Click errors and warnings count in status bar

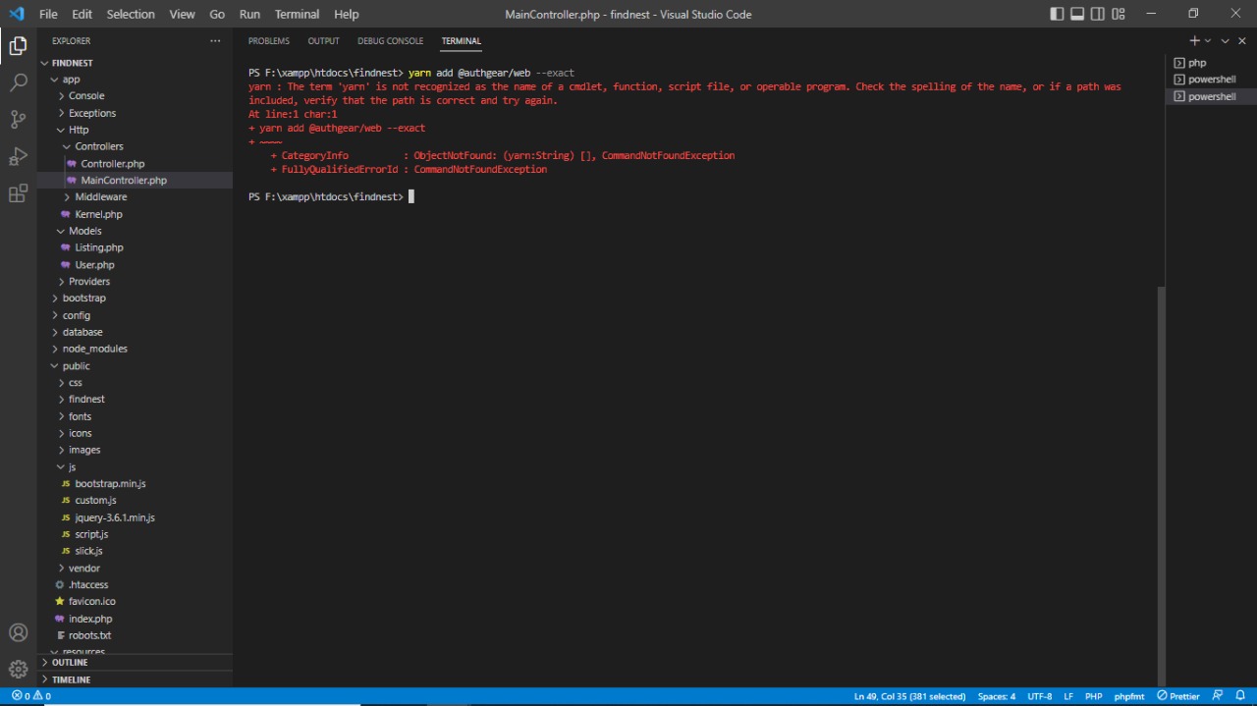[x=31, y=696]
